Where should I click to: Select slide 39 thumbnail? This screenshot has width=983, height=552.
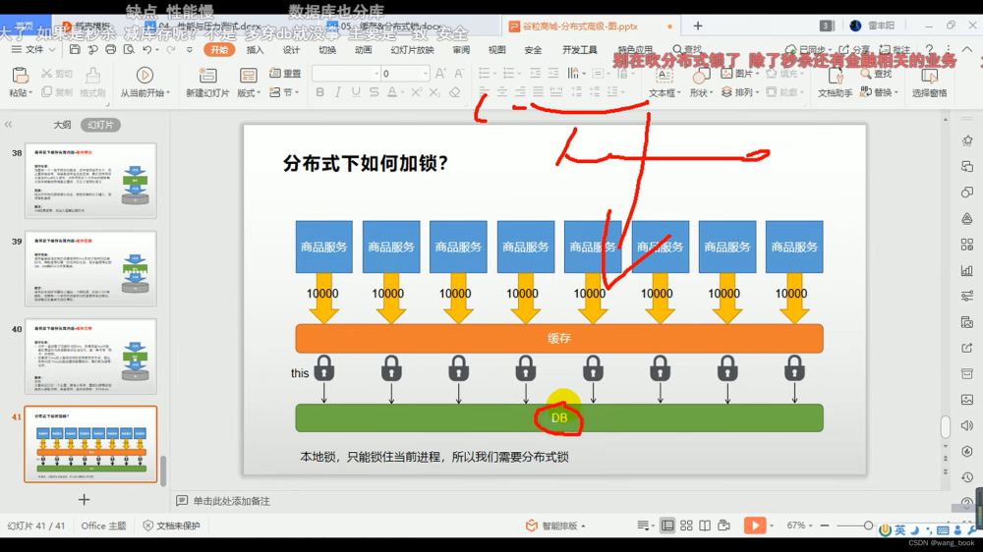(x=90, y=268)
